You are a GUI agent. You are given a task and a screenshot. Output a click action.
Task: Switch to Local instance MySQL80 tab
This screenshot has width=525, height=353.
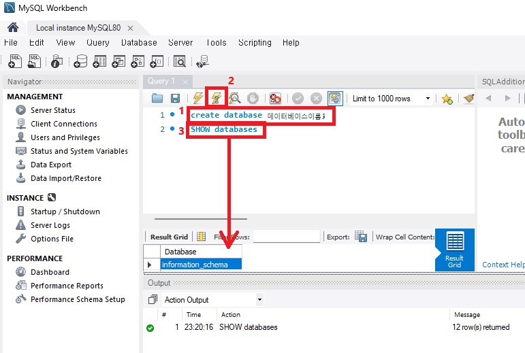(78, 28)
